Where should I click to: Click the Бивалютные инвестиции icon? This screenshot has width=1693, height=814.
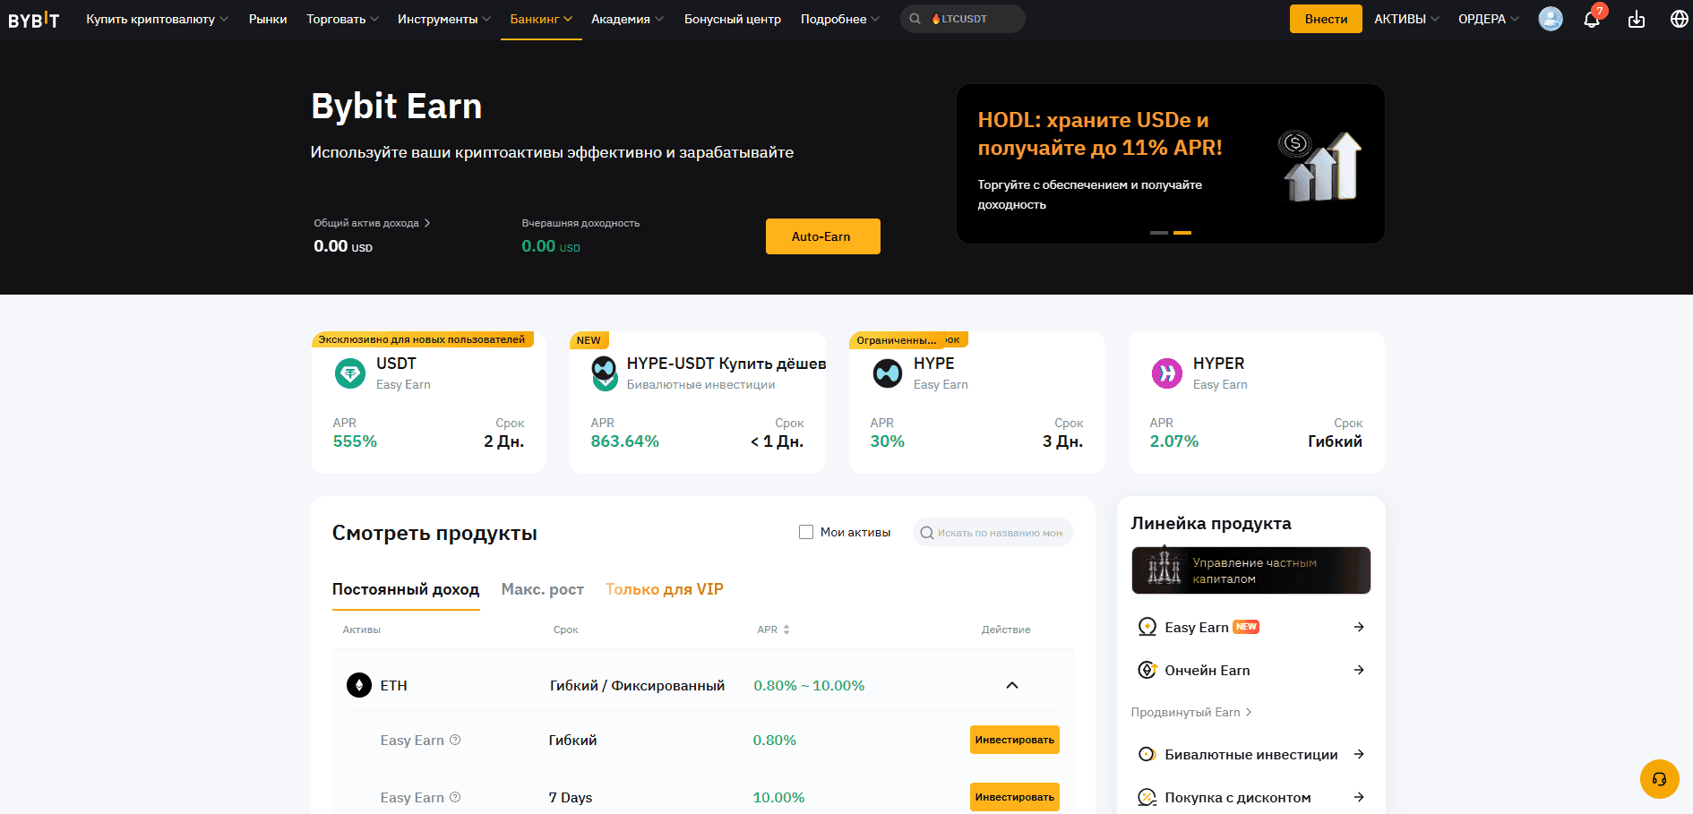click(1147, 754)
